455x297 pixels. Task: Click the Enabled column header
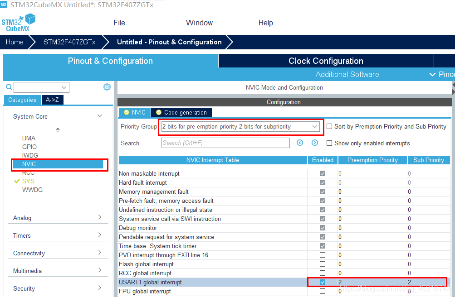[x=323, y=160]
